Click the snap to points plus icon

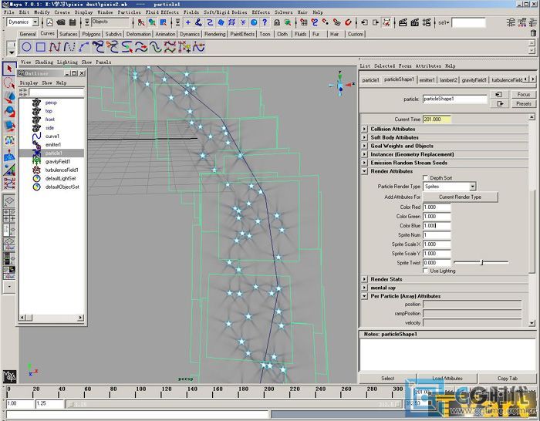click(x=188, y=22)
